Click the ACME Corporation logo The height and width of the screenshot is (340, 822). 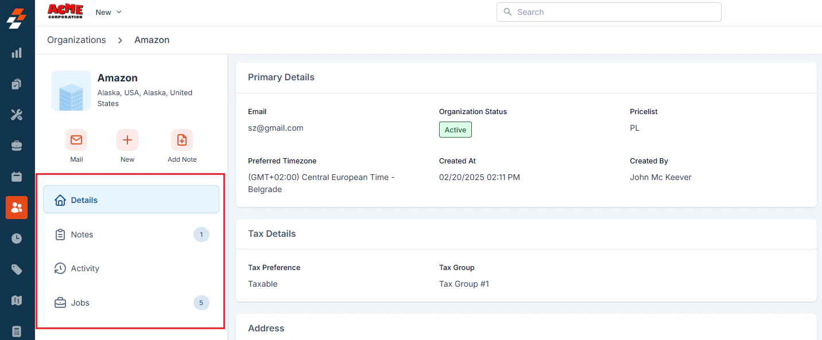[65, 11]
